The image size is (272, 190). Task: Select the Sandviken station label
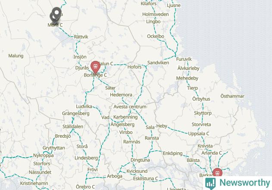pyautogui.click(x=158, y=63)
